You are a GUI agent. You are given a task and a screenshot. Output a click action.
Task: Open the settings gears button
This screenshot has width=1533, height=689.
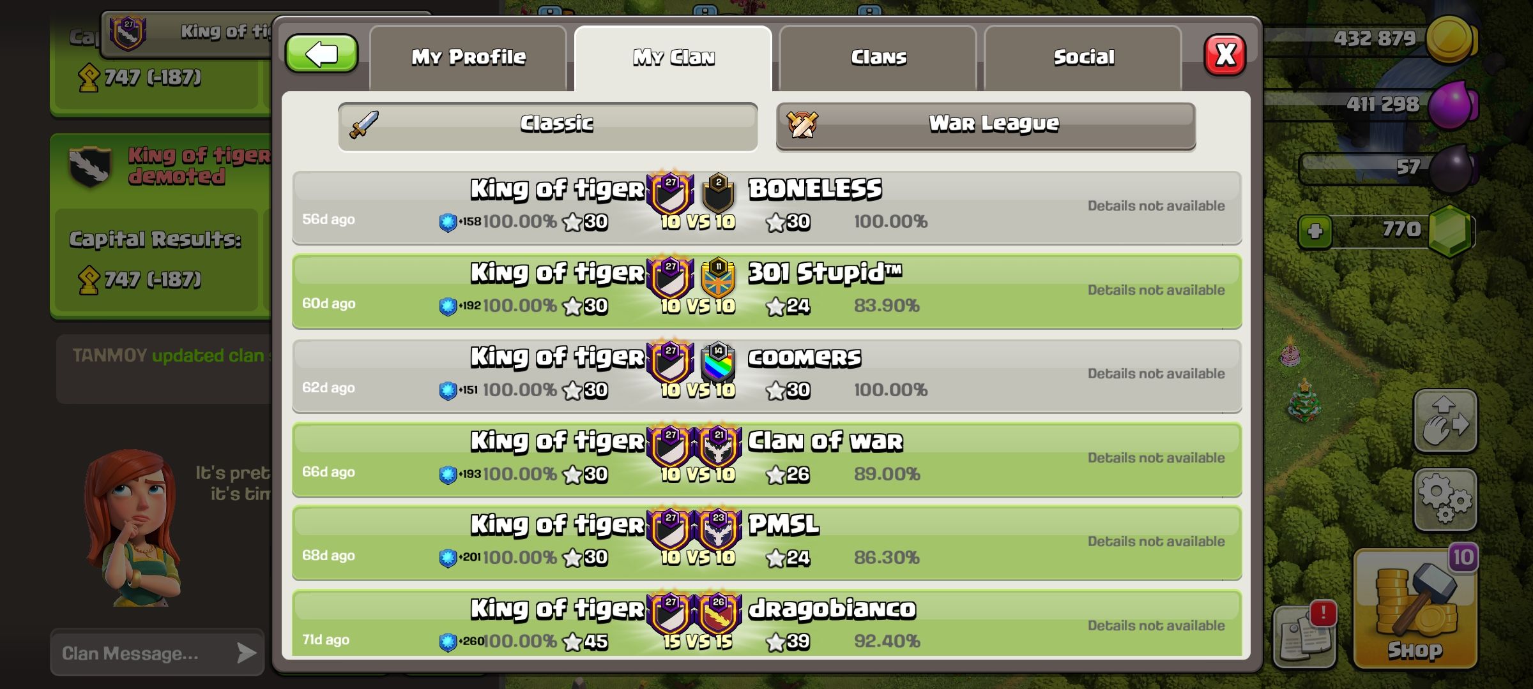pos(1445,500)
